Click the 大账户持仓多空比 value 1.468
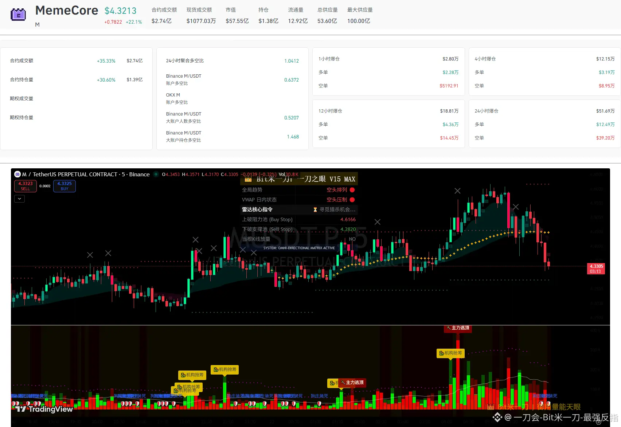Image resolution: width=621 pixels, height=427 pixels. point(293,137)
